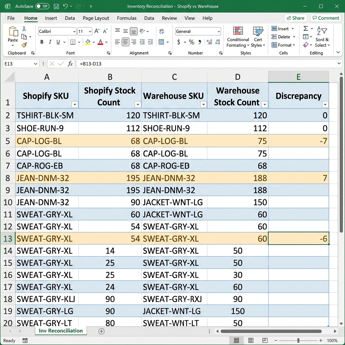This screenshot has width=345, height=345.
Task: Click the increase decimal icon
Action: (209, 42)
